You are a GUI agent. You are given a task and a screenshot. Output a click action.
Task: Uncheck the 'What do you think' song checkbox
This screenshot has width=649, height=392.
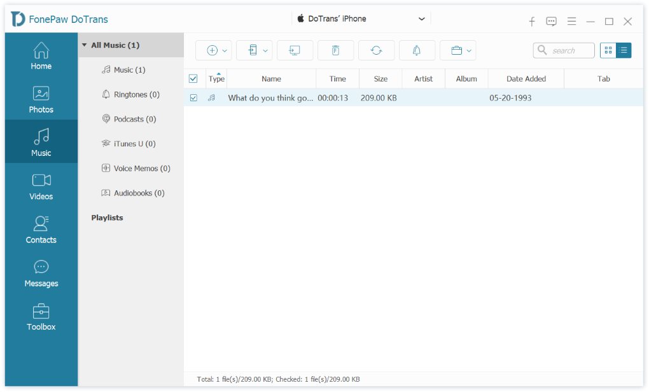click(x=193, y=98)
